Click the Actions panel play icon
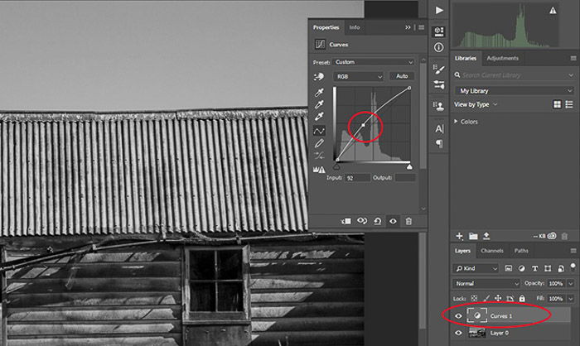Viewport: 580px width, 346px height. [x=439, y=10]
